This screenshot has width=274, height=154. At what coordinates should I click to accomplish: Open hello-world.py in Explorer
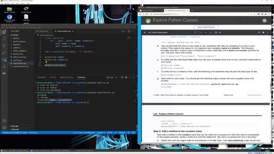pyautogui.click(x=20, y=57)
